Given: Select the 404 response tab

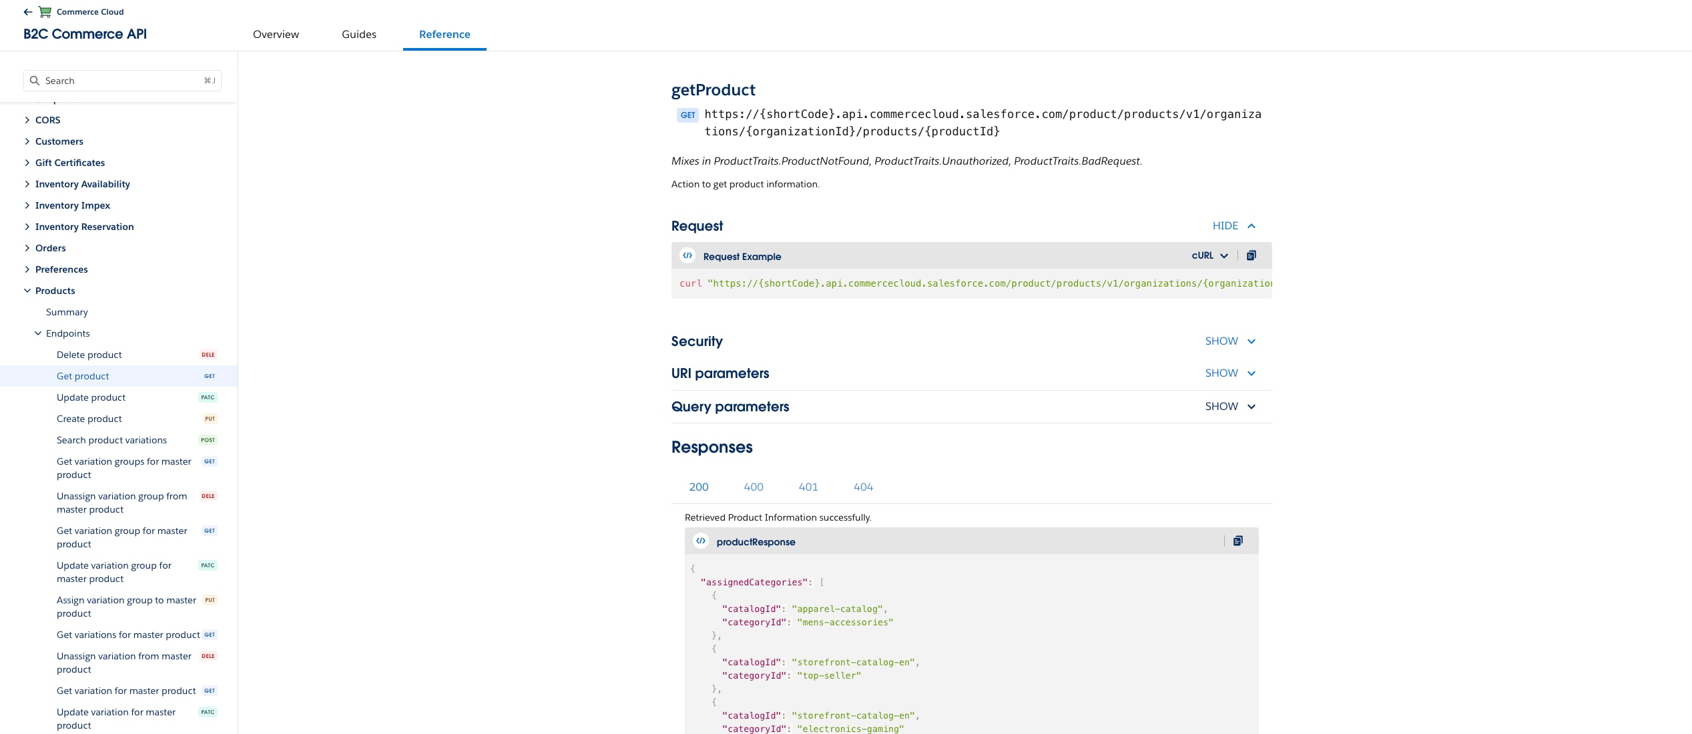Looking at the screenshot, I should pyautogui.click(x=863, y=487).
